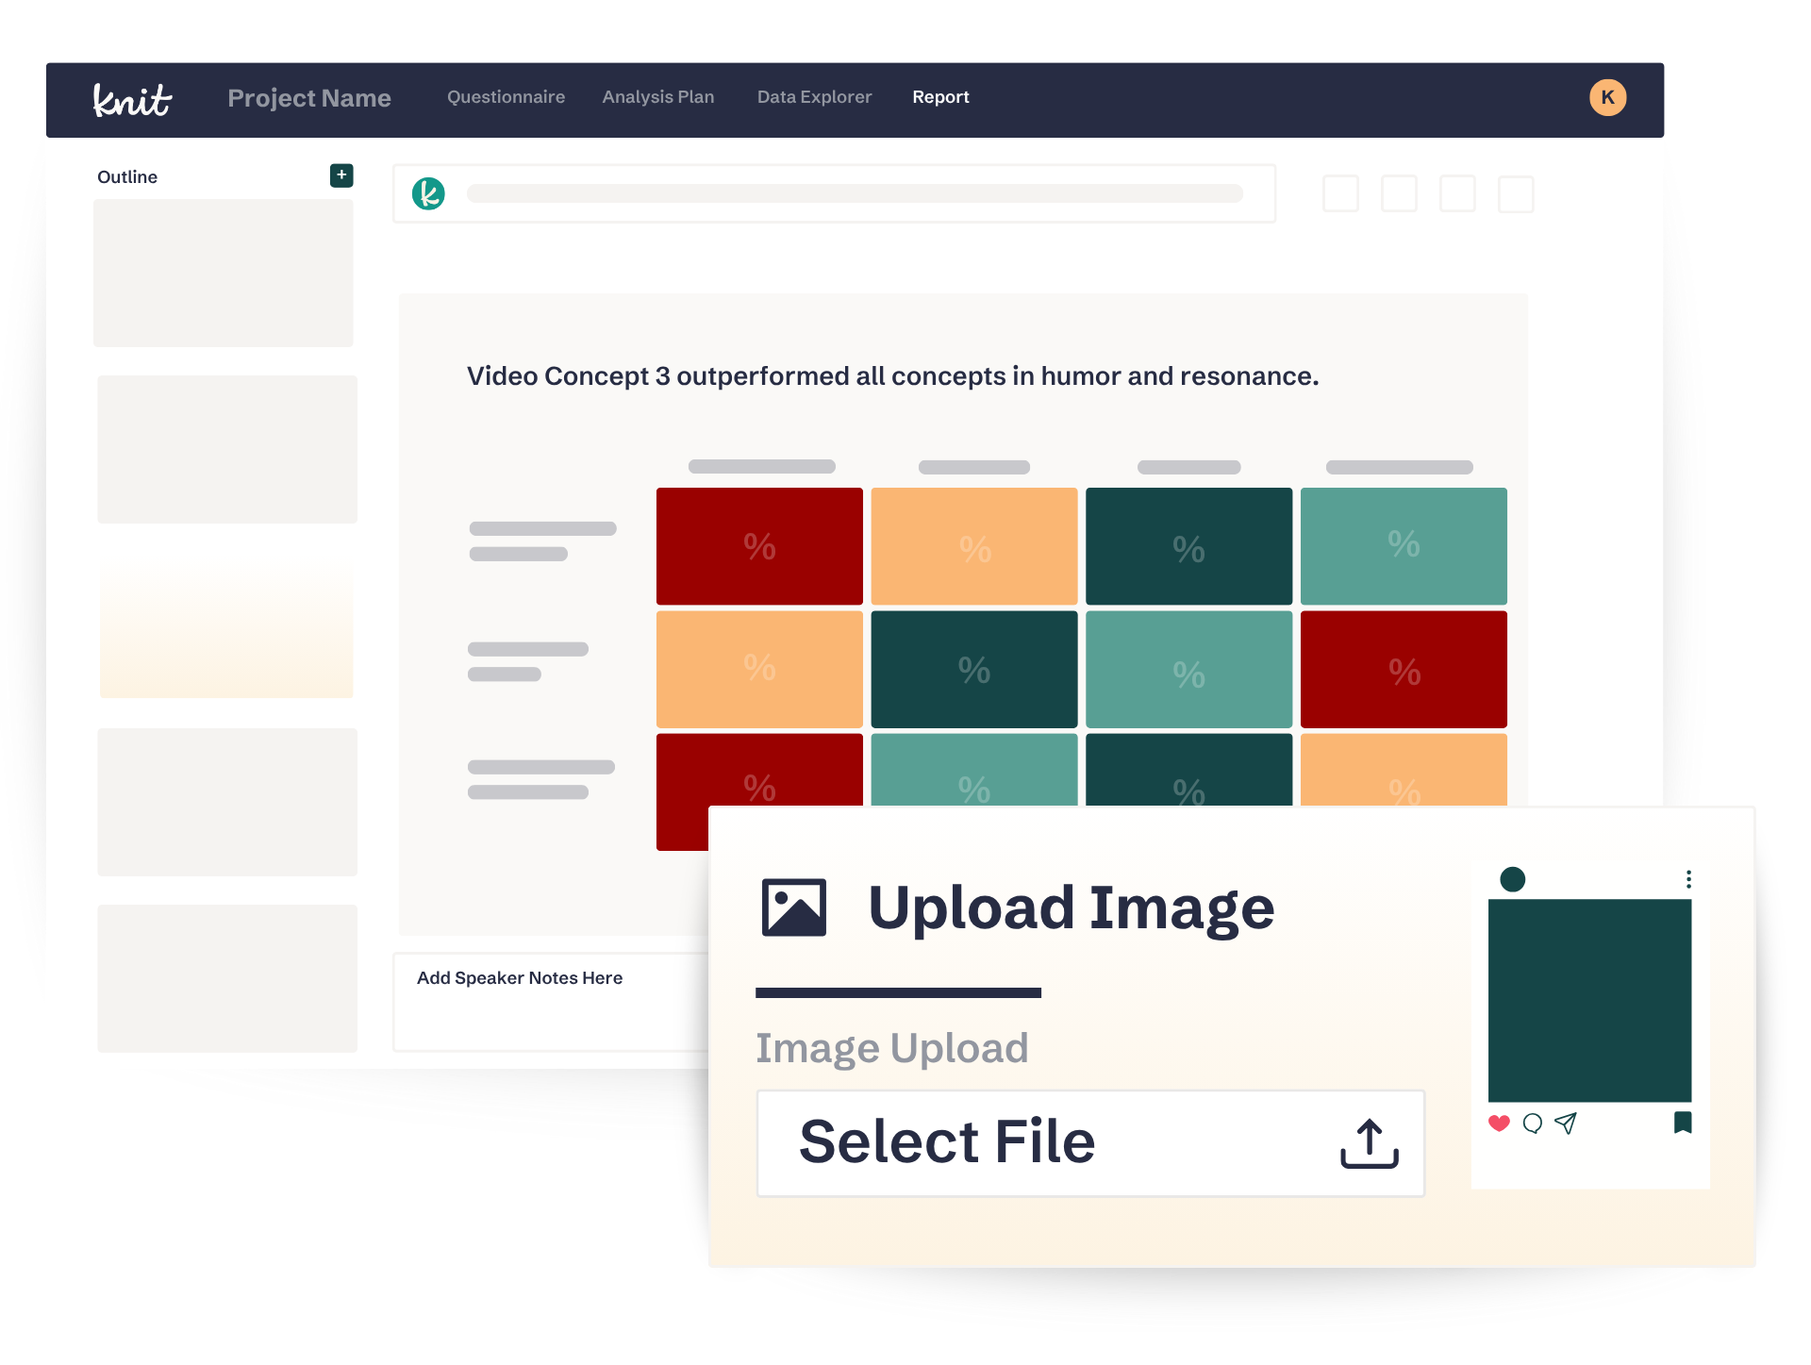Viewport: 1811px width, 1365px height.
Task: Open the user avatar K menu
Action: click(x=1607, y=97)
